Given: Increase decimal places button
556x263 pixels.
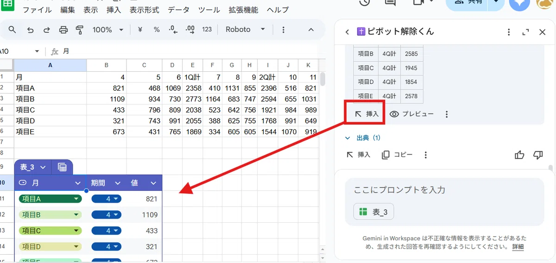Looking at the screenshot, I should [190, 30].
